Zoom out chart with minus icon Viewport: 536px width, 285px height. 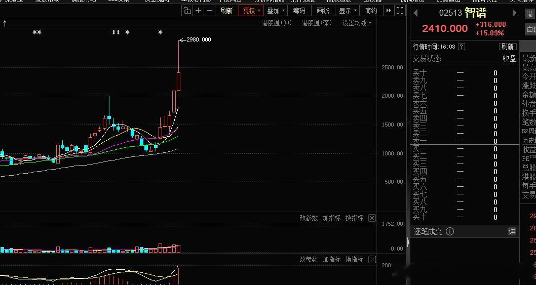tap(210, 11)
